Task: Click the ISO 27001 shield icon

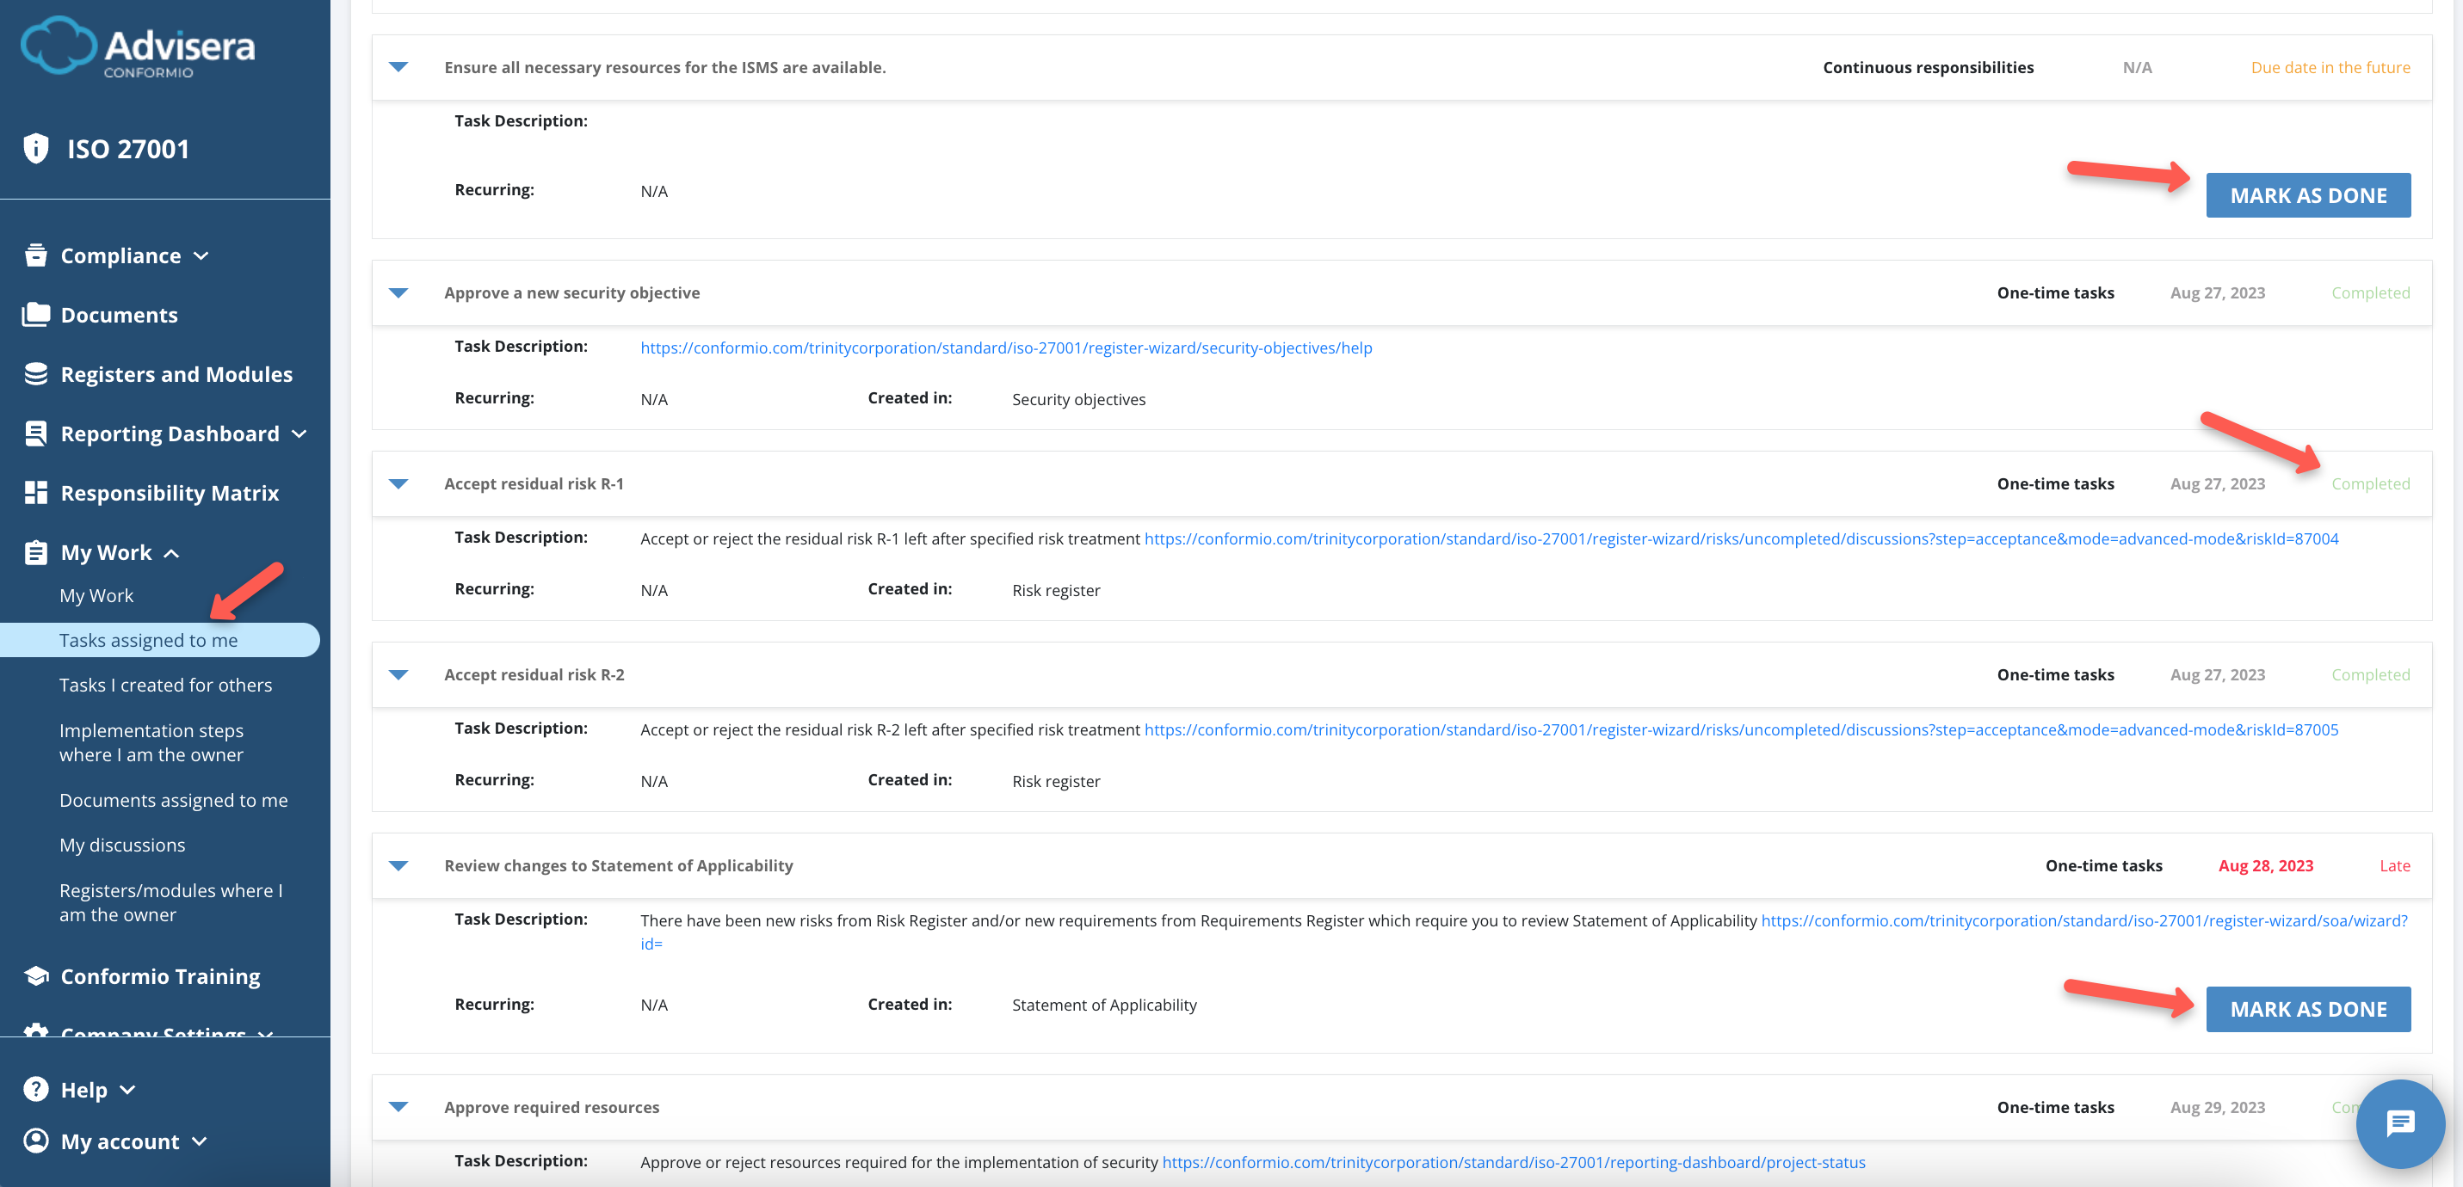Action: click(35, 148)
